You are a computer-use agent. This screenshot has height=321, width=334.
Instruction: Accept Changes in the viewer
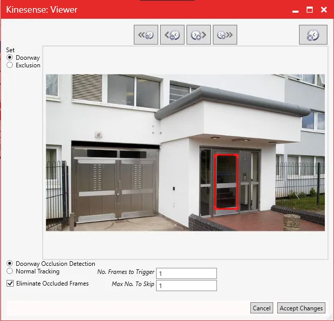[301, 308]
